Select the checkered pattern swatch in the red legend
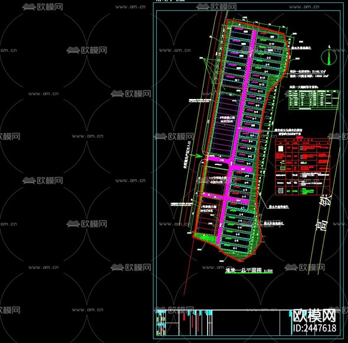The height and width of the screenshot is (343, 348). click(x=281, y=191)
